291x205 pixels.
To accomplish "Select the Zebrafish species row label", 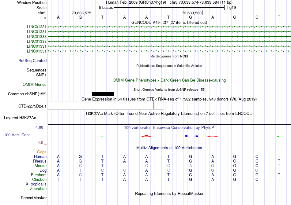I will point(38,189).
